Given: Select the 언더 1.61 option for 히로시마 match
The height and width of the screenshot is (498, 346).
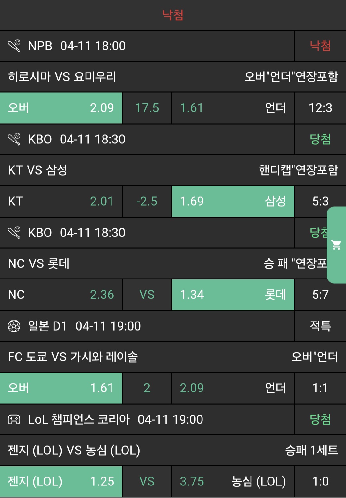Looking at the screenshot, I should click(x=233, y=108).
